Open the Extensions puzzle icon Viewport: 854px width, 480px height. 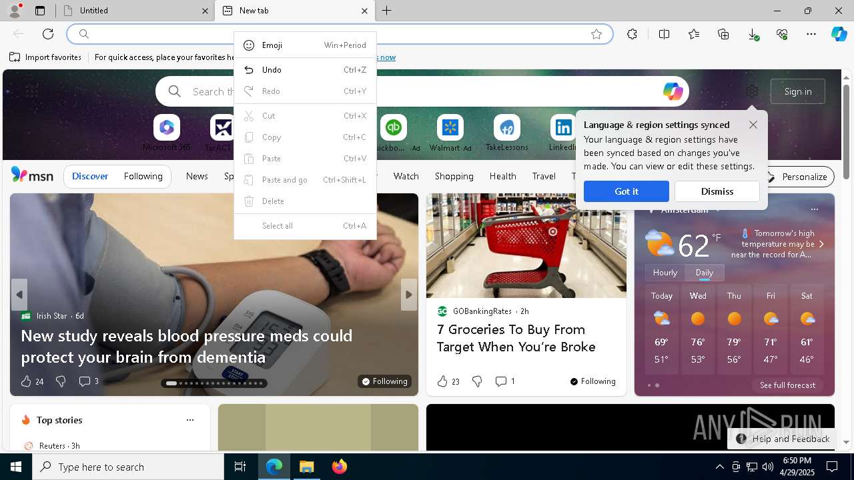pos(632,34)
